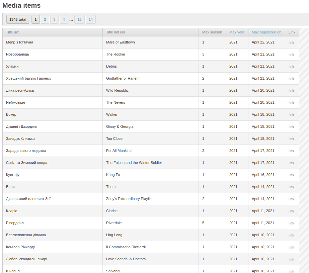Open link in Ling Long row
This screenshot has width=309, height=273.
tap(291, 235)
